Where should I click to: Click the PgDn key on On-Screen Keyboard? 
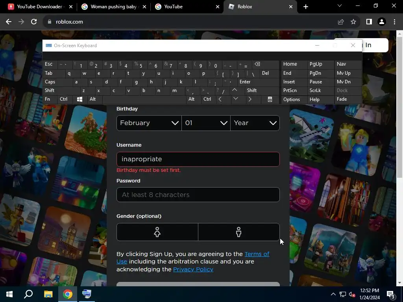(x=320, y=73)
